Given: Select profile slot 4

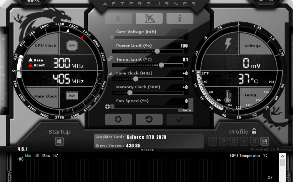Looking at the screenshot, I should [244, 142].
